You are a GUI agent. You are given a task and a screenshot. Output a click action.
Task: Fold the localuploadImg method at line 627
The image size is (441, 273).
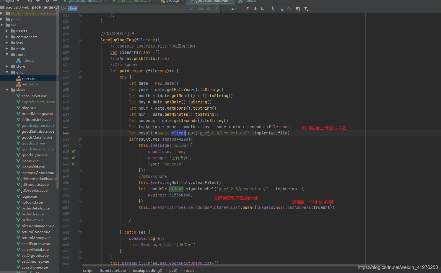80,40
